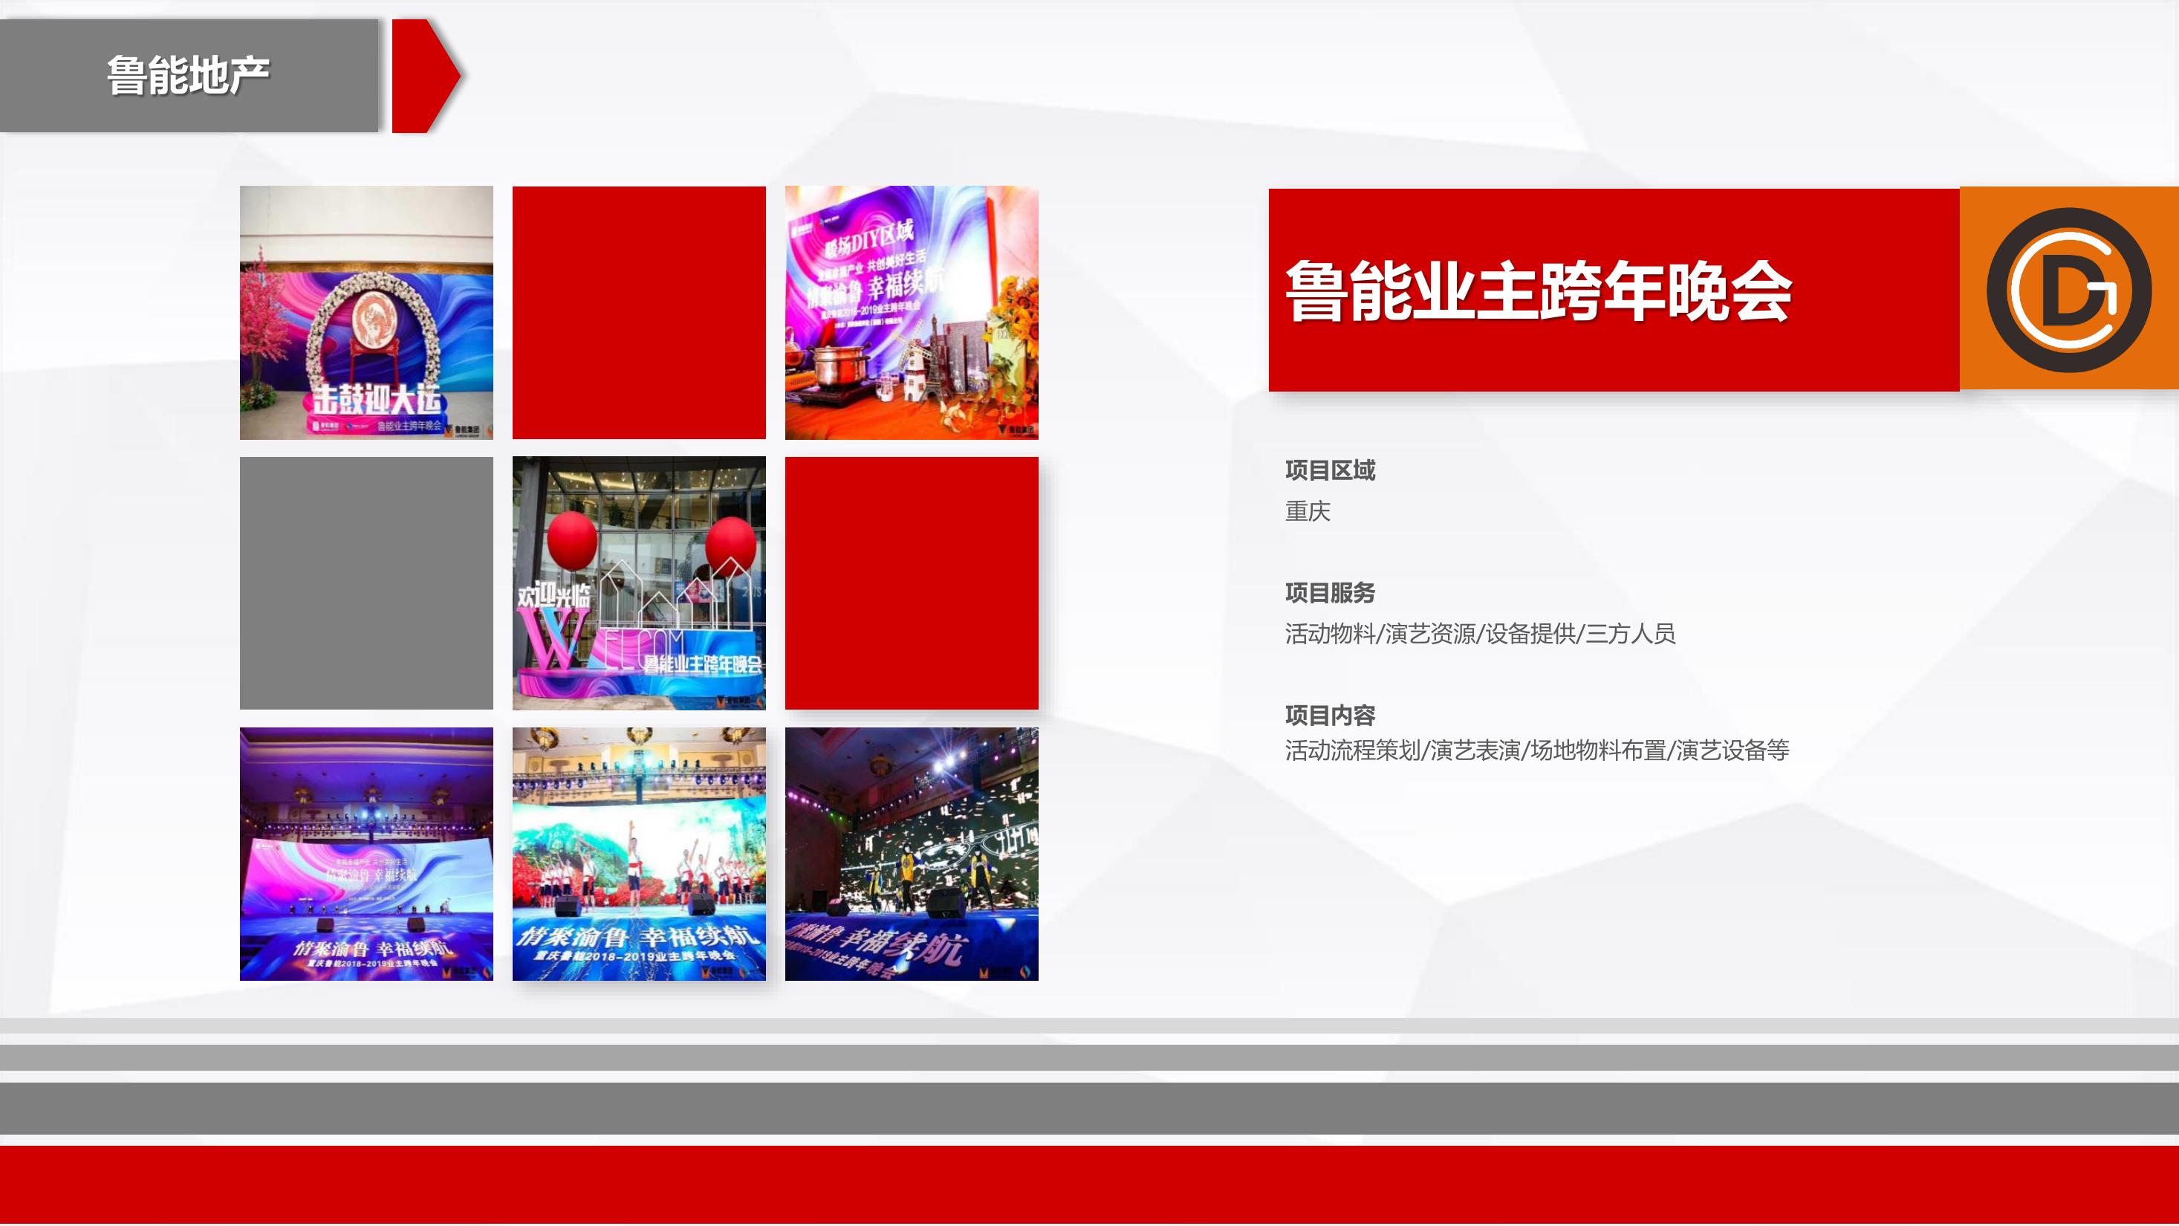Click the 鲁能地产 header label
The width and height of the screenshot is (2179, 1226).
coord(189,75)
